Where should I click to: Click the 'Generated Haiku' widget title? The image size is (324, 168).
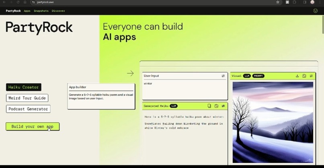(156, 106)
